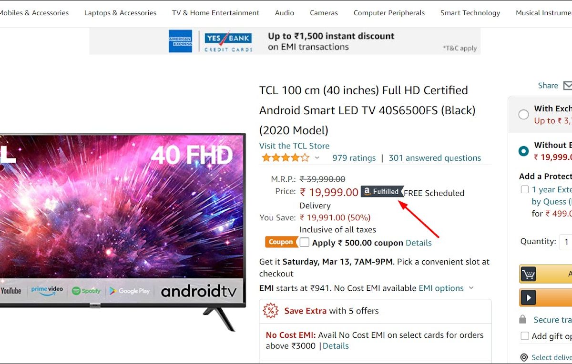Click the Buy Now play icon
572x364 pixels.
coord(528,298)
